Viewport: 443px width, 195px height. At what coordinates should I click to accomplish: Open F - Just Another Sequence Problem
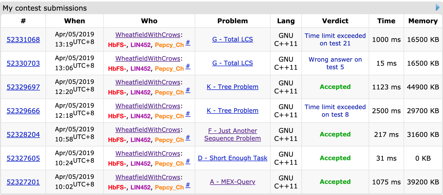tap(232, 134)
